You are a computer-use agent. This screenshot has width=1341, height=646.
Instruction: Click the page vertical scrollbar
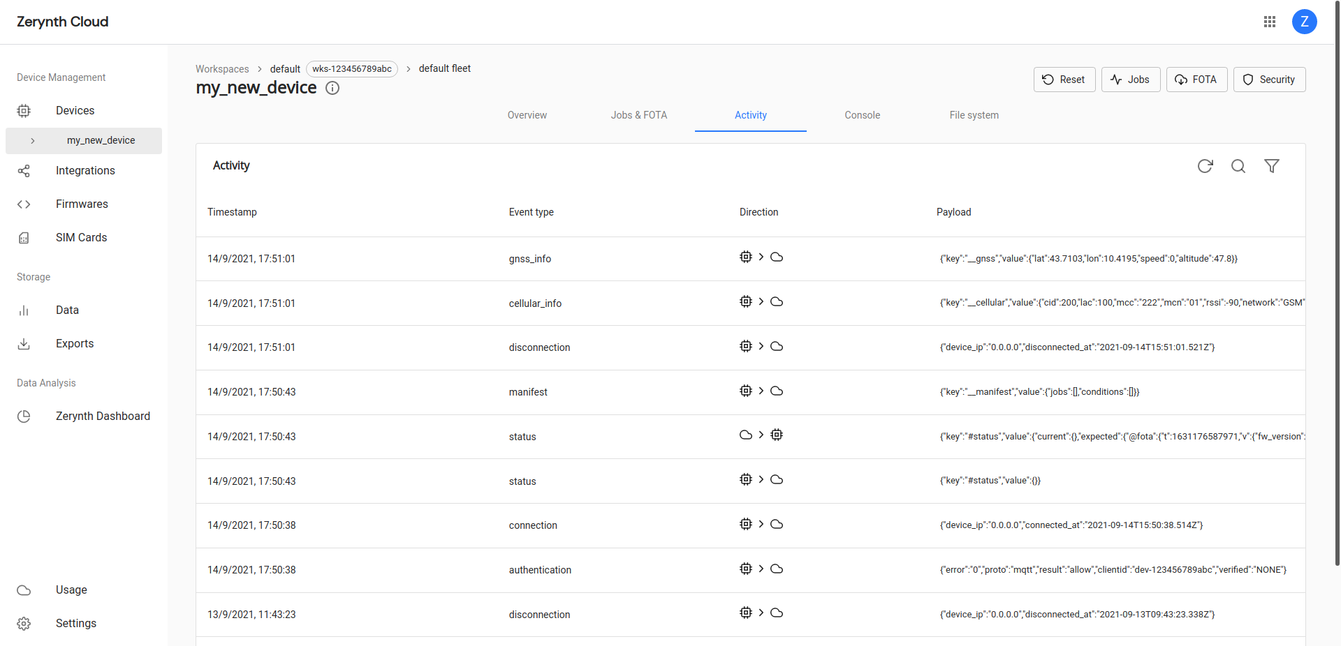point(1337,283)
